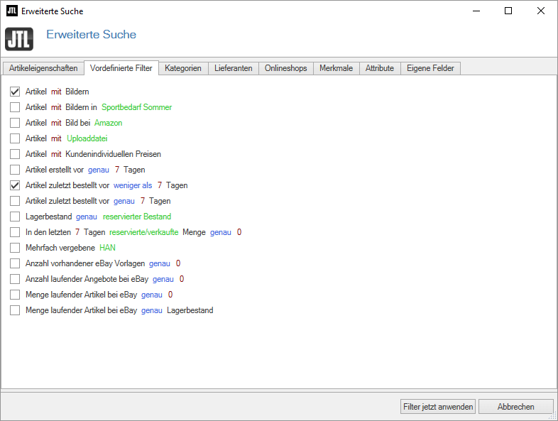The width and height of the screenshot is (558, 421).
Task: Uncheck the 'Artikel mit Bildern' checkbox
Action: tap(15, 92)
